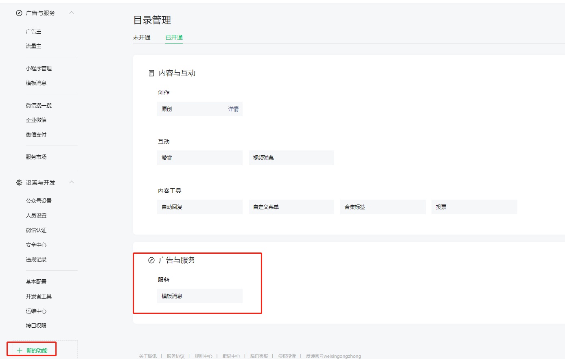
Task: Open 公众号设置 in sidebar
Action: (39, 201)
